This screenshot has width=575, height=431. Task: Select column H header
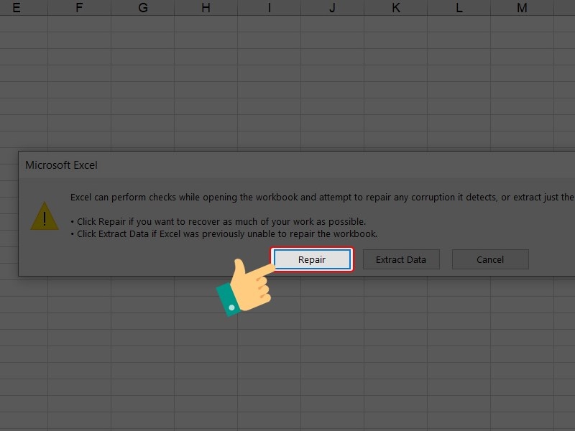click(x=206, y=7)
